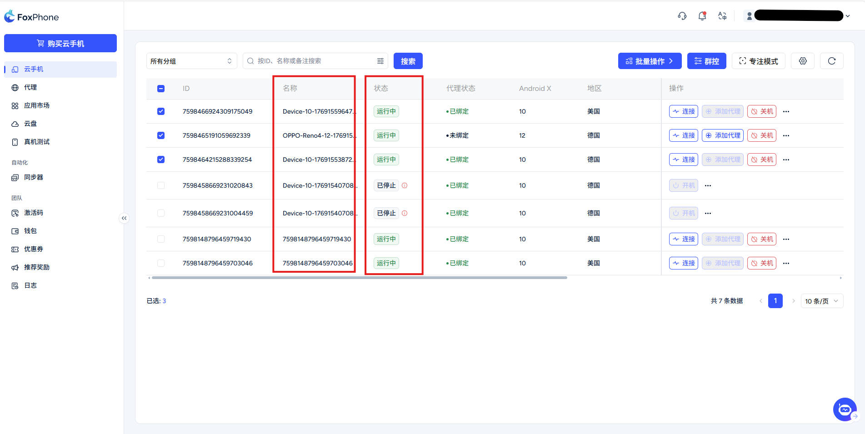Go to 应用市场 in the sidebar

(x=36, y=105)
